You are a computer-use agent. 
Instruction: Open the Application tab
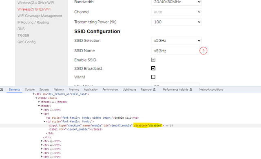tap(91, 89)
